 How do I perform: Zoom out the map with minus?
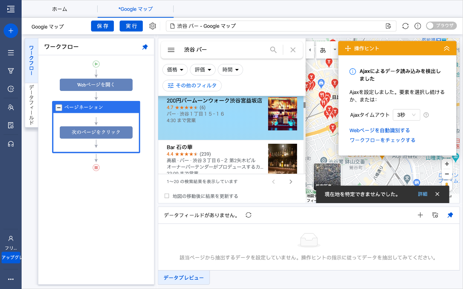tap(447, 174)
